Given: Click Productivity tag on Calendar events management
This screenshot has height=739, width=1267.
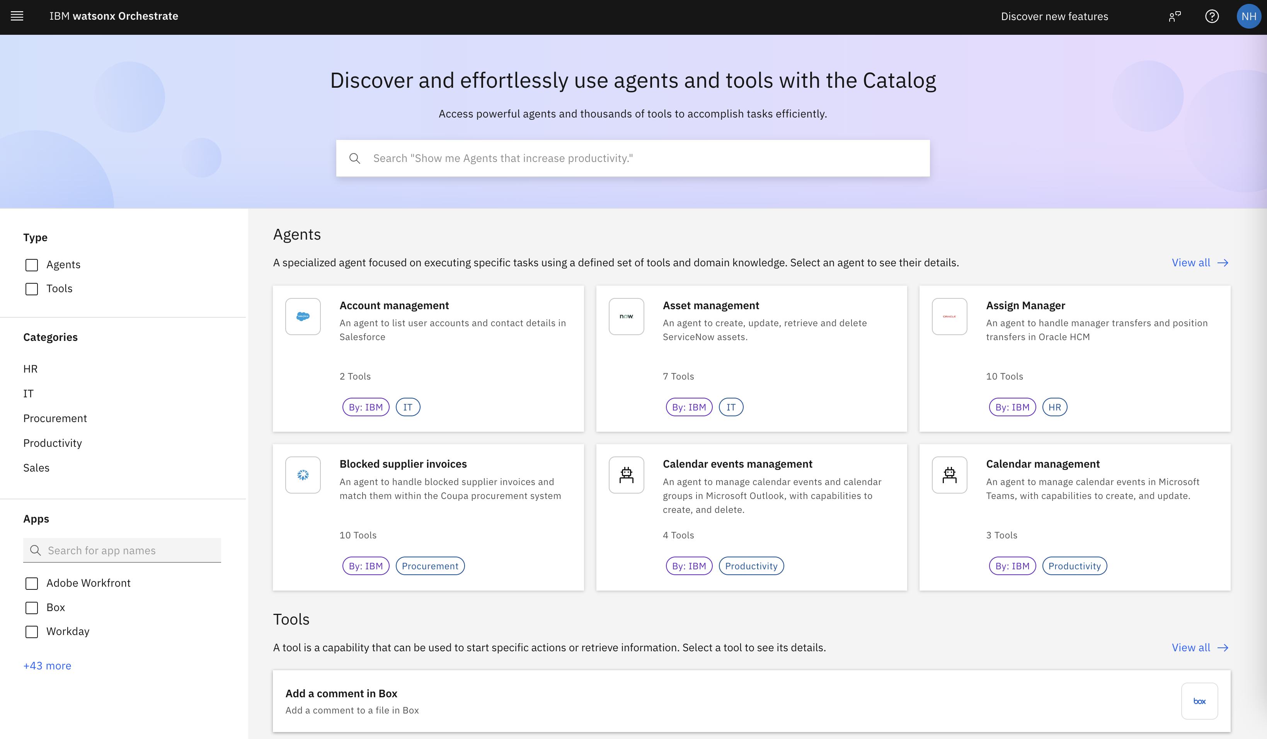Looking at the screenshot, I should click(x=751, y=566).
